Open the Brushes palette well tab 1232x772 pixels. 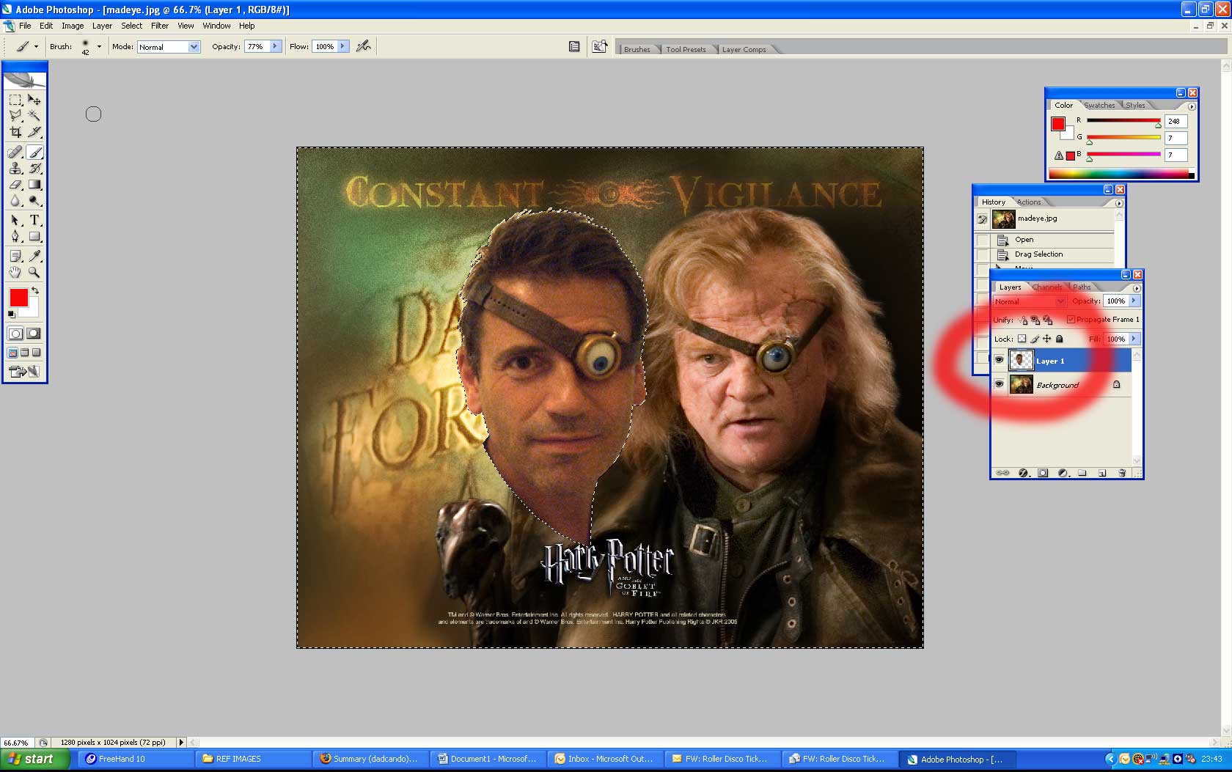637,50
